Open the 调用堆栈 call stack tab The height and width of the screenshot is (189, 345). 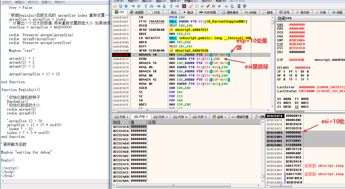[230, 12]
